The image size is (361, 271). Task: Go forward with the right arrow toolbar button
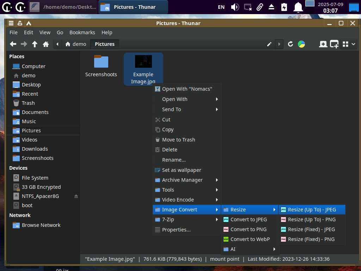[x=24, y=44]
